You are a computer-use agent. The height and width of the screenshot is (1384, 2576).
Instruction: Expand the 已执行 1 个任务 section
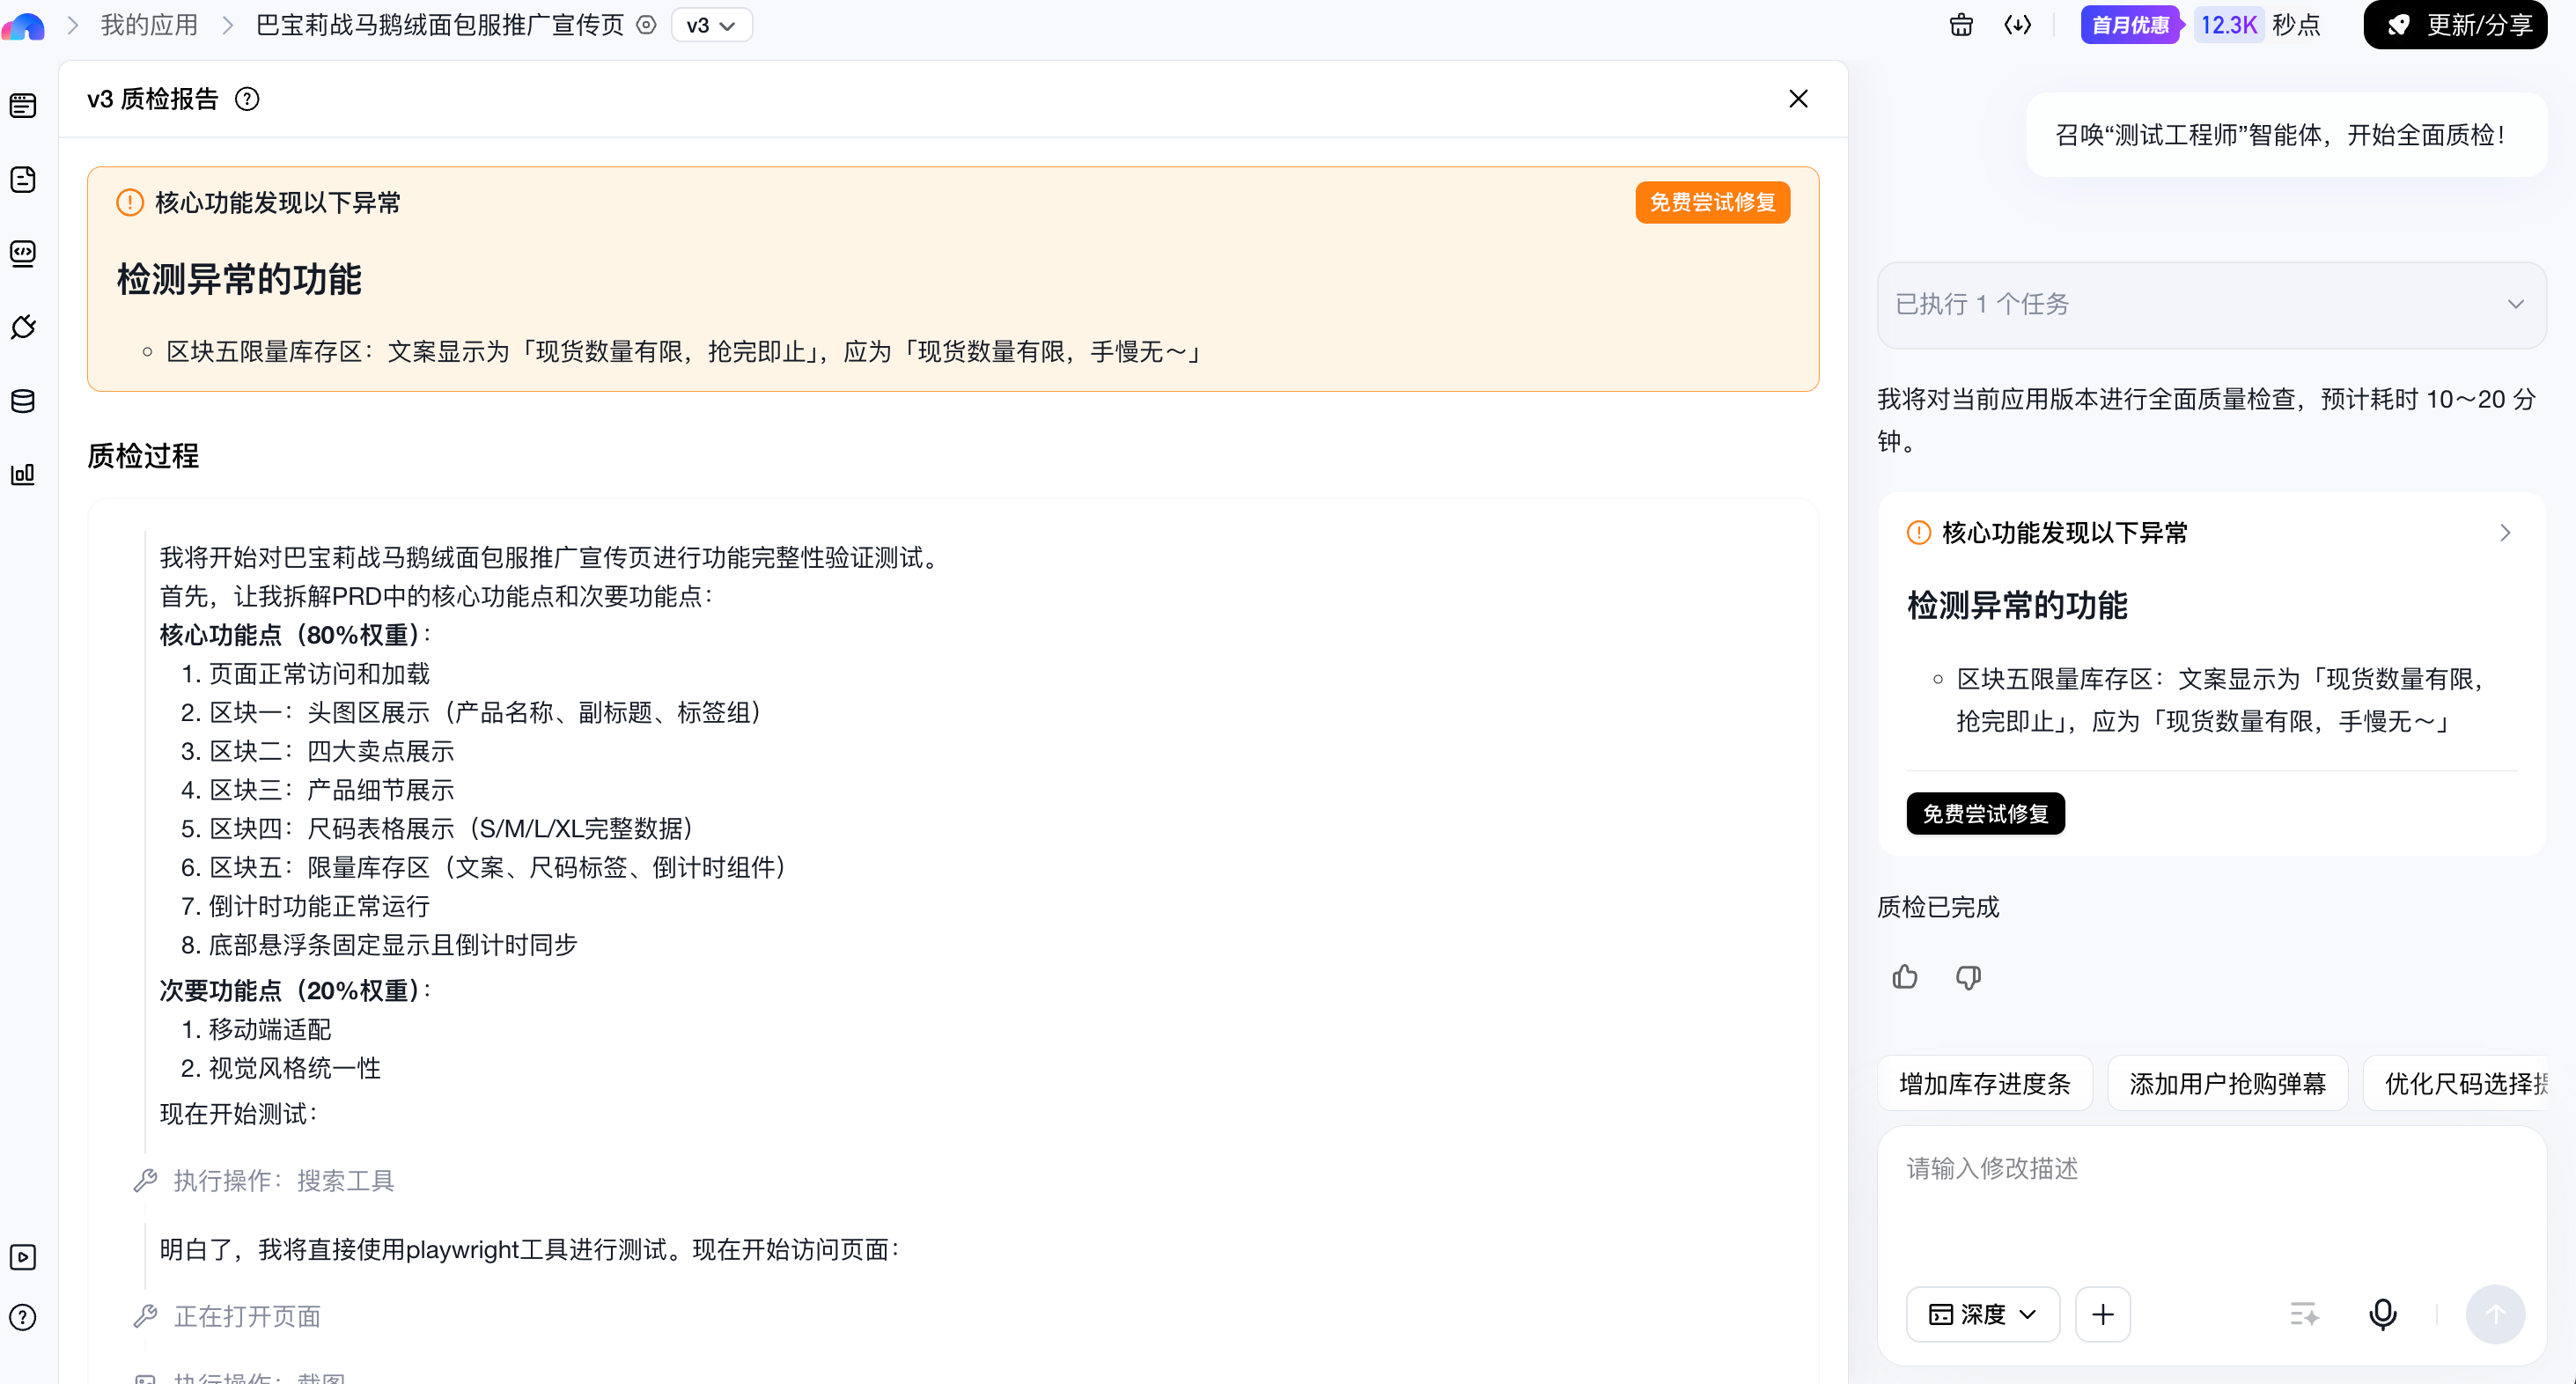click(x=2211, y=304)
